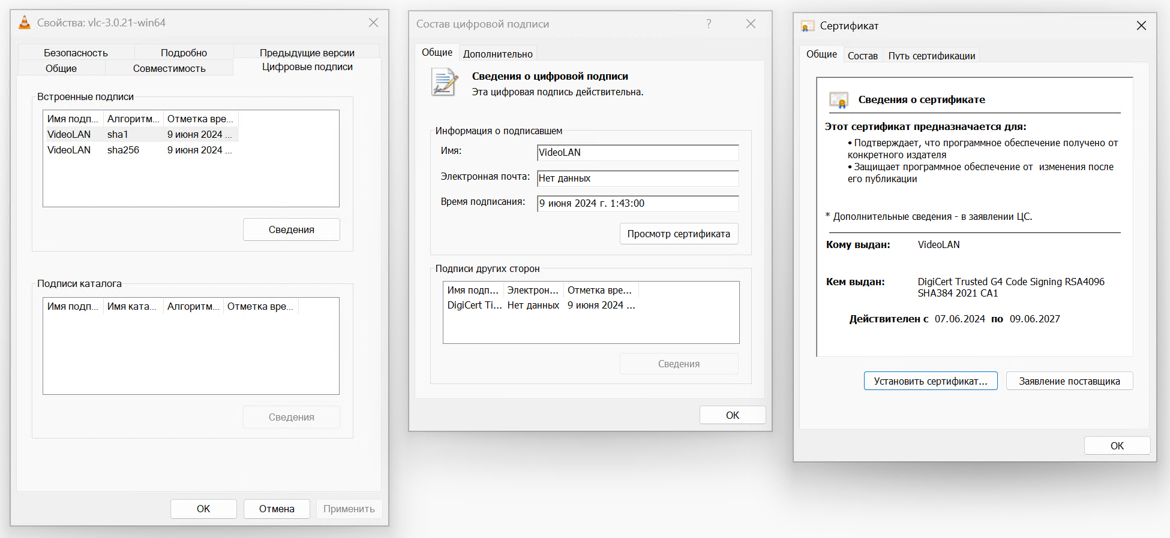Screen dimensions: 1170x538
Task: Click Отмена in the Properties window
Action: pyautogui.click(x=277, y=509)
